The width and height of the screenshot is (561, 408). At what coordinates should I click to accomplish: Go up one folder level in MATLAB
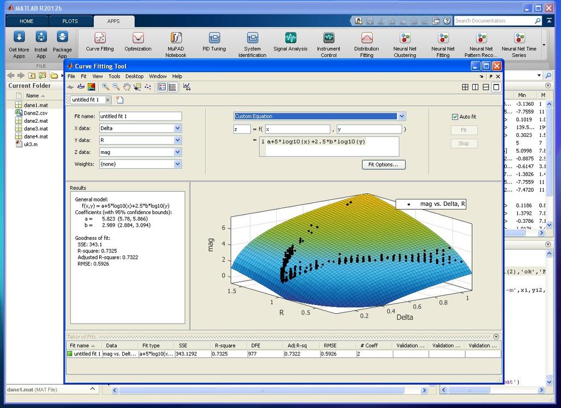coord(32,76)
